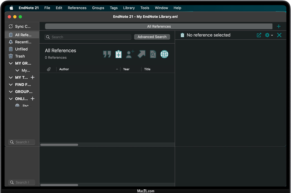The width and height of the screenshot is (291, 193).
Task: Select Sync Configuration in the sidebar
Action: (x=22, y=27)
